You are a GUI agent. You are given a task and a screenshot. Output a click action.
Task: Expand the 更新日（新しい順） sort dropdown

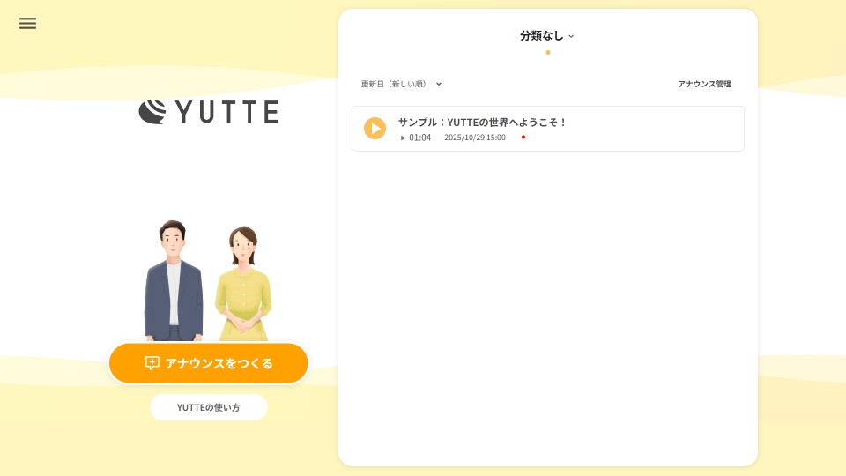(x=394, y=85)
